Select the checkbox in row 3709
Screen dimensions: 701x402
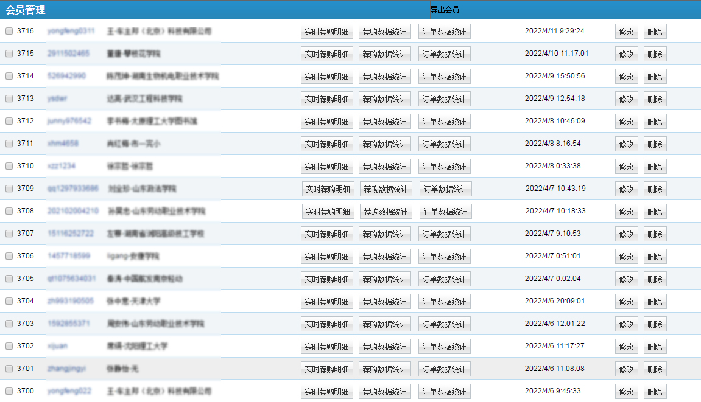click(9, 189)
